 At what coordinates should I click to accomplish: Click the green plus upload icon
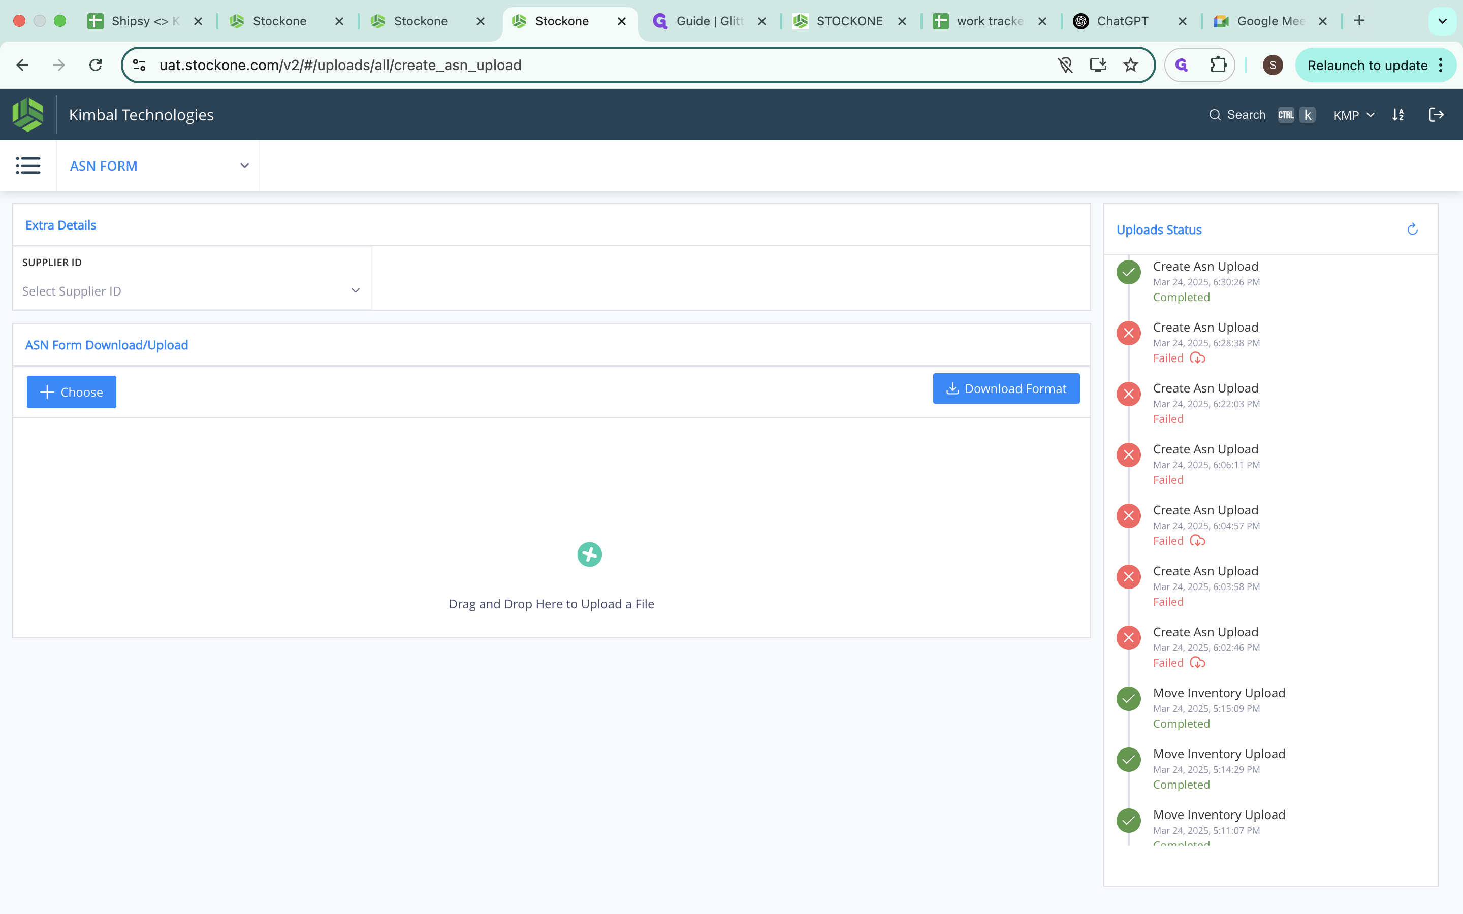589,554
